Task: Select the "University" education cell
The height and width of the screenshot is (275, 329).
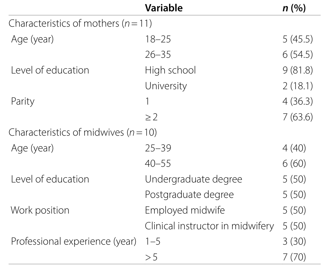Action: point(166,86)
